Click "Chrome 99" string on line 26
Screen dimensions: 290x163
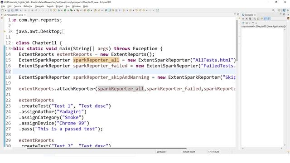72,123
